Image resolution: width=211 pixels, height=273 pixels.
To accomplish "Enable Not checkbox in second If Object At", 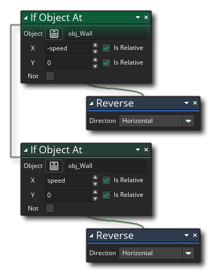I will [x=50, y=208].
